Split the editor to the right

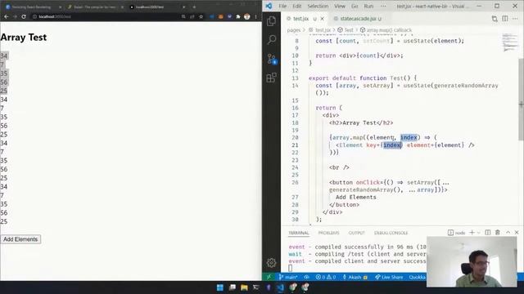click(505, 19)
